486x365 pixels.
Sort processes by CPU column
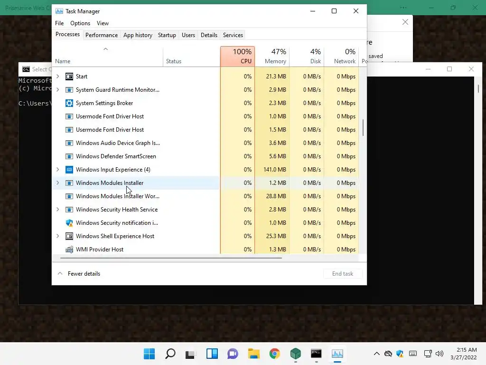(237, 56)
